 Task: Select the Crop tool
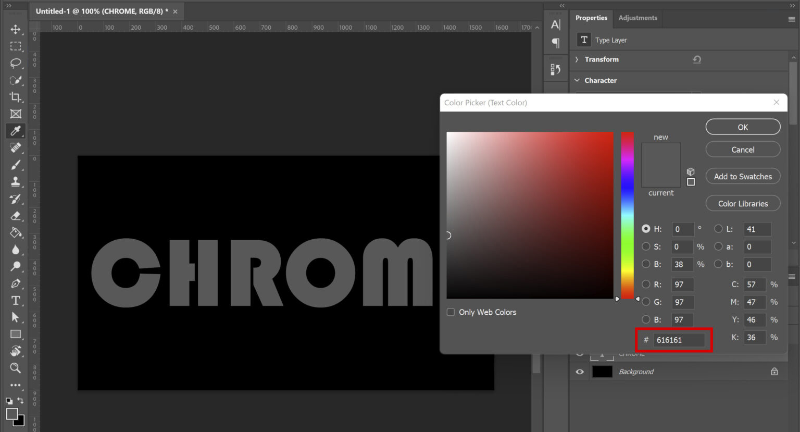click(x=15, y=97)
